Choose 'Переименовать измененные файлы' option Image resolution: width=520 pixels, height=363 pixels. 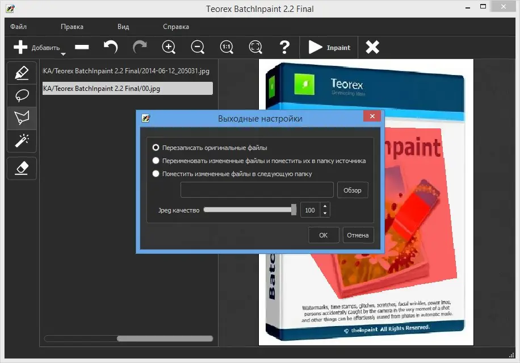156,161
